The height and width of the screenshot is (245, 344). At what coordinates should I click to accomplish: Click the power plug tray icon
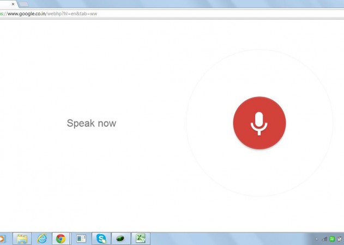(339, 239)
